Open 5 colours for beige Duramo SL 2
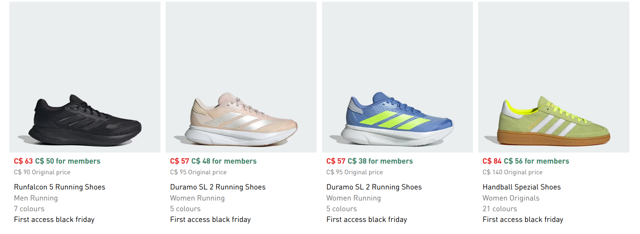 click(x=185, y=208)
